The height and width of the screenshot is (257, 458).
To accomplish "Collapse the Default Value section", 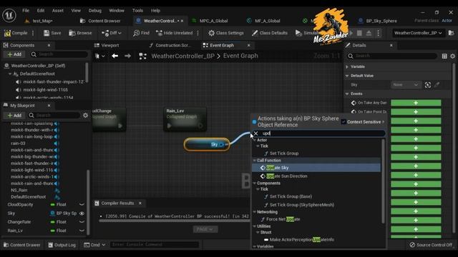I will [347, 76].
